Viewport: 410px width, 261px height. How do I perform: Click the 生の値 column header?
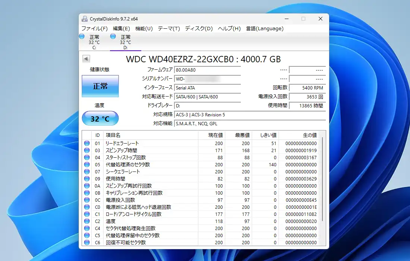tap(309, 135)
